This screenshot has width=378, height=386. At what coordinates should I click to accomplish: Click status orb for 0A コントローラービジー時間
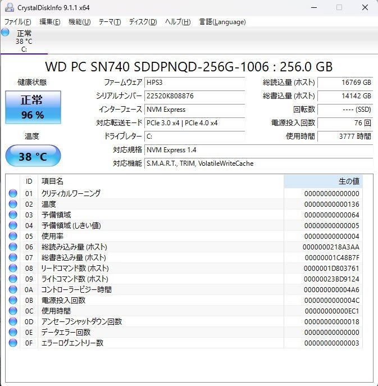click(13, 289)
